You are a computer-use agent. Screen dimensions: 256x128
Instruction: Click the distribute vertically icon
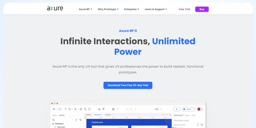[131, 109]
